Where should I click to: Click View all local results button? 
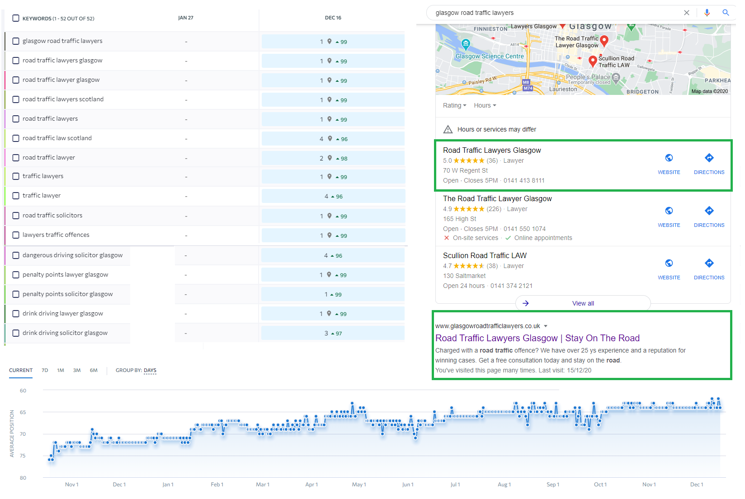click(583, 303)
